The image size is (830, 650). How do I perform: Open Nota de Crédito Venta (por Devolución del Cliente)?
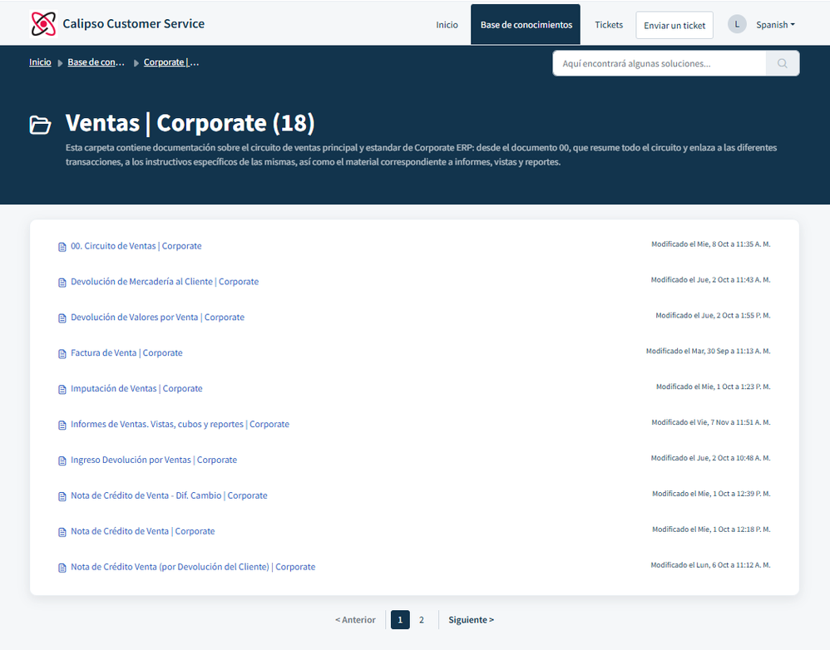click(193, 566)
